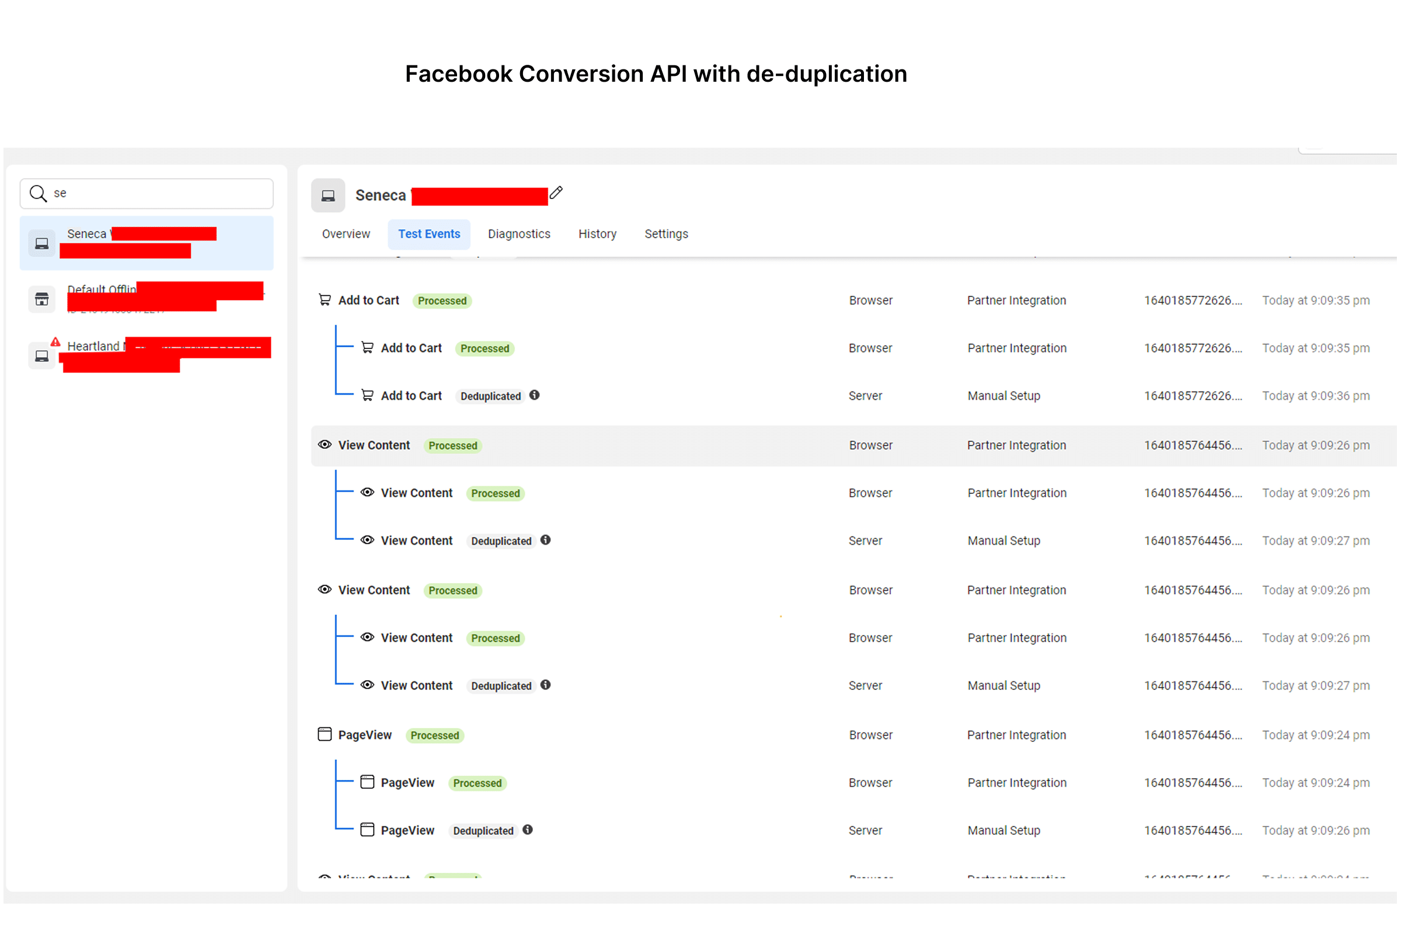The width and height of the screenshot is (1401, 934).
Task: Open the Overview tab
Action: point(346,234)
